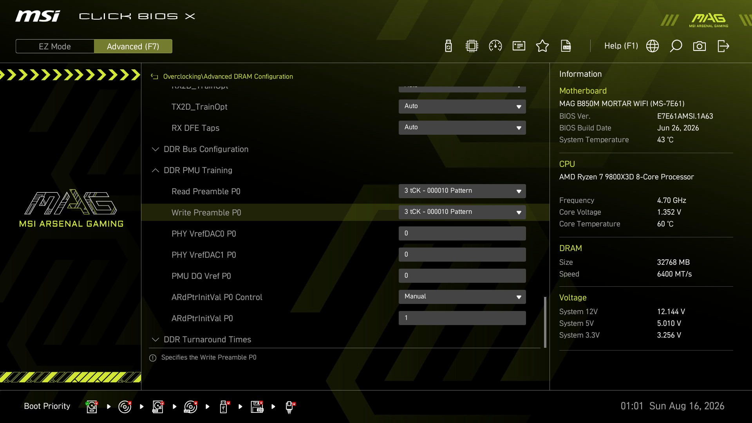Click the PHY VrefDAC1 P0 value field
Screen dimensions: 752x423
coord(462,255)
